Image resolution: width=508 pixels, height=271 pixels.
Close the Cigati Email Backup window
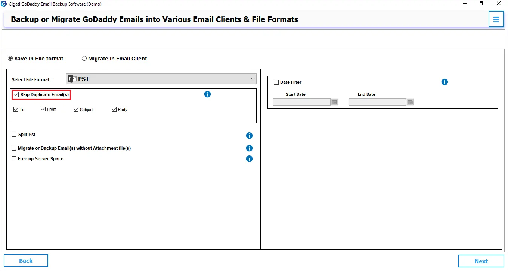(499, 4)
